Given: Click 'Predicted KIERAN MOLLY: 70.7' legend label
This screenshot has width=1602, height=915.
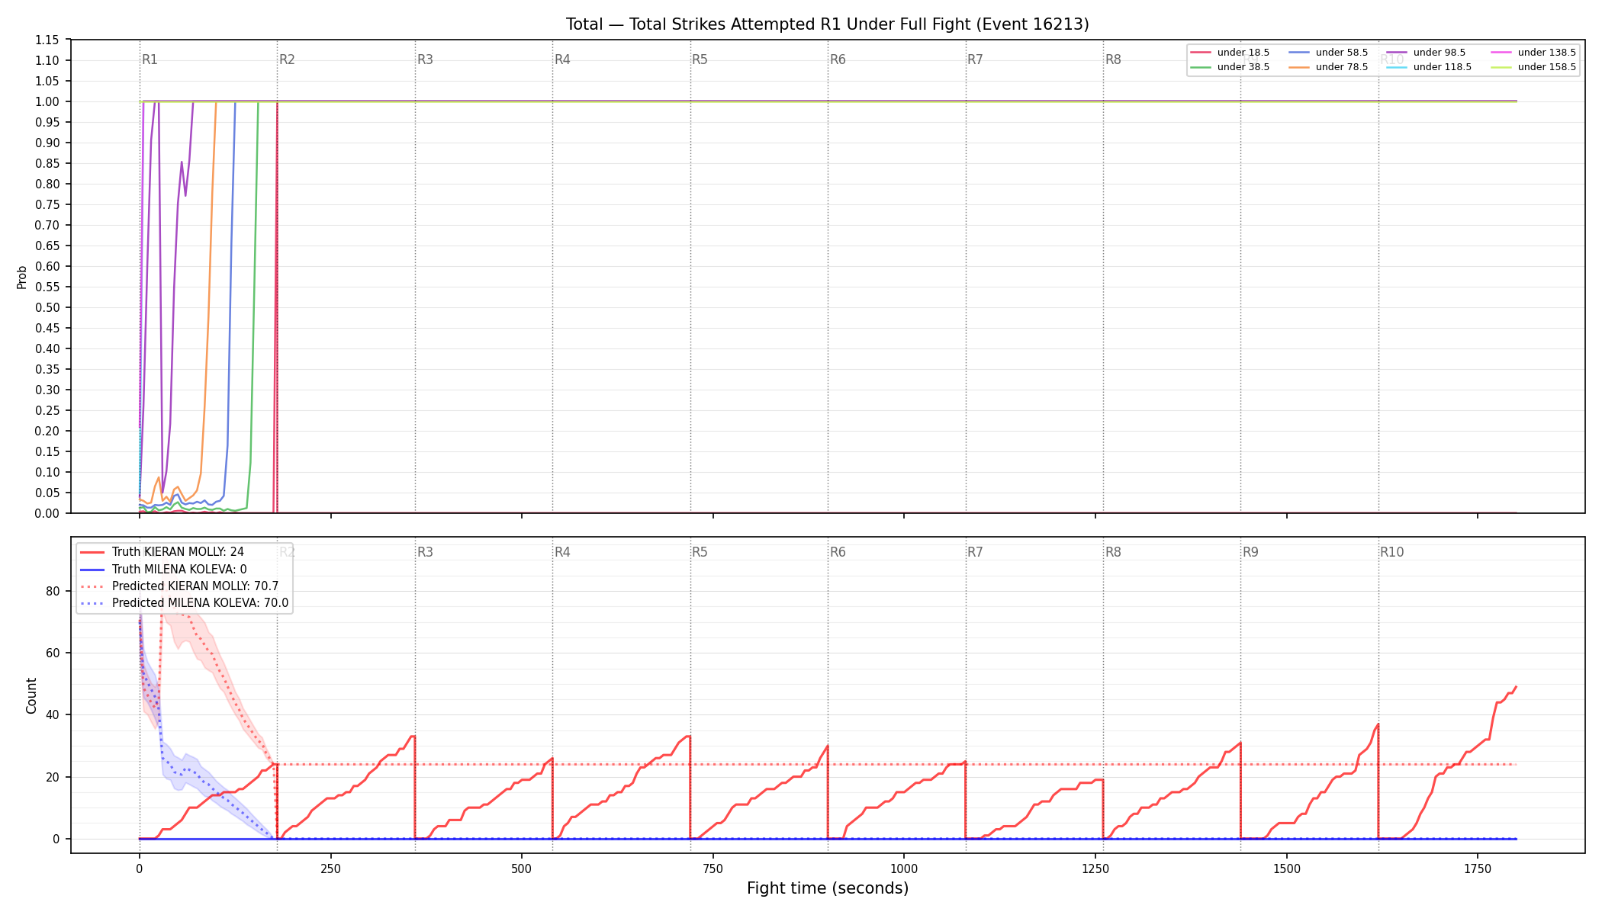Looking at the screenshot, I should [195, 586].
